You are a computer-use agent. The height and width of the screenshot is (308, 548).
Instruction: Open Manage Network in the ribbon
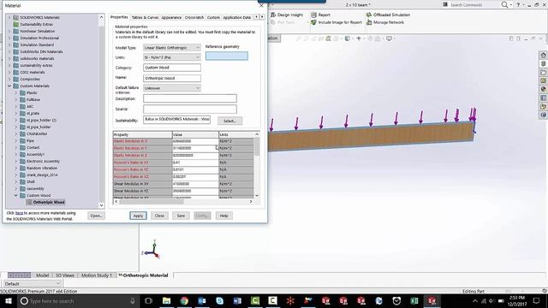pyautogui.click(x=385, y=22)
